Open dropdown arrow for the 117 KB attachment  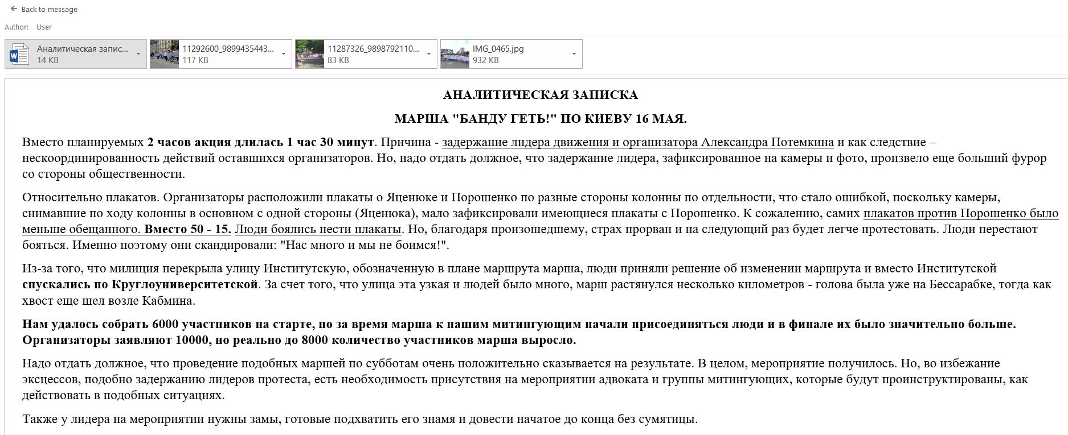[x=284, y=54]
